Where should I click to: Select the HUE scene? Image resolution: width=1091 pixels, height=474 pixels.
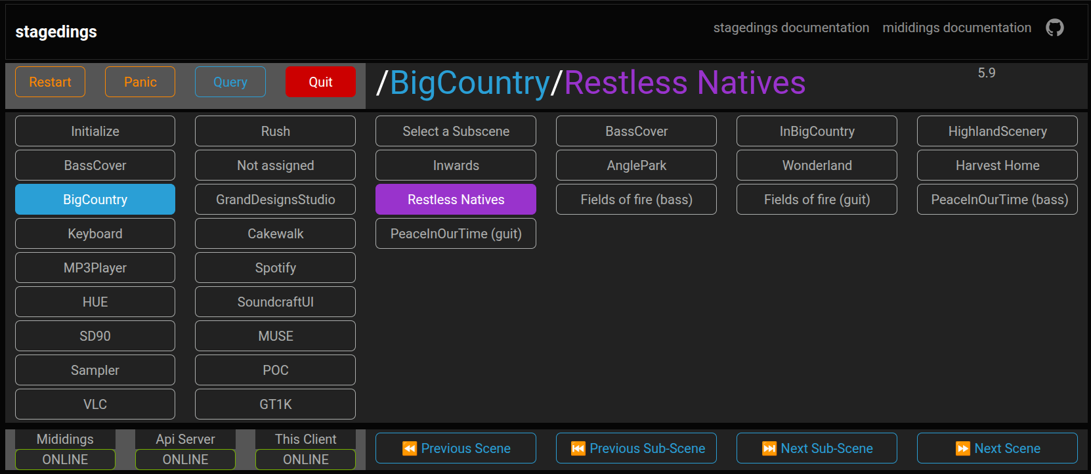pos(95,302)
